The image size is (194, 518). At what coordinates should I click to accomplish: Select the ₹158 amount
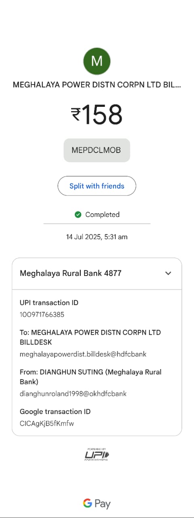coord(97,115)
